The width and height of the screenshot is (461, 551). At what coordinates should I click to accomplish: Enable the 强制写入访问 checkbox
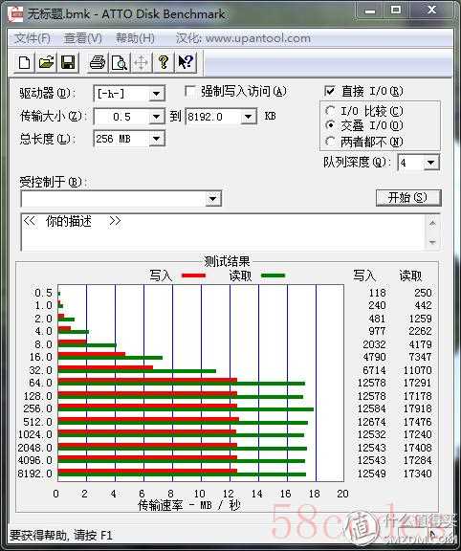[x=190, y=92]
